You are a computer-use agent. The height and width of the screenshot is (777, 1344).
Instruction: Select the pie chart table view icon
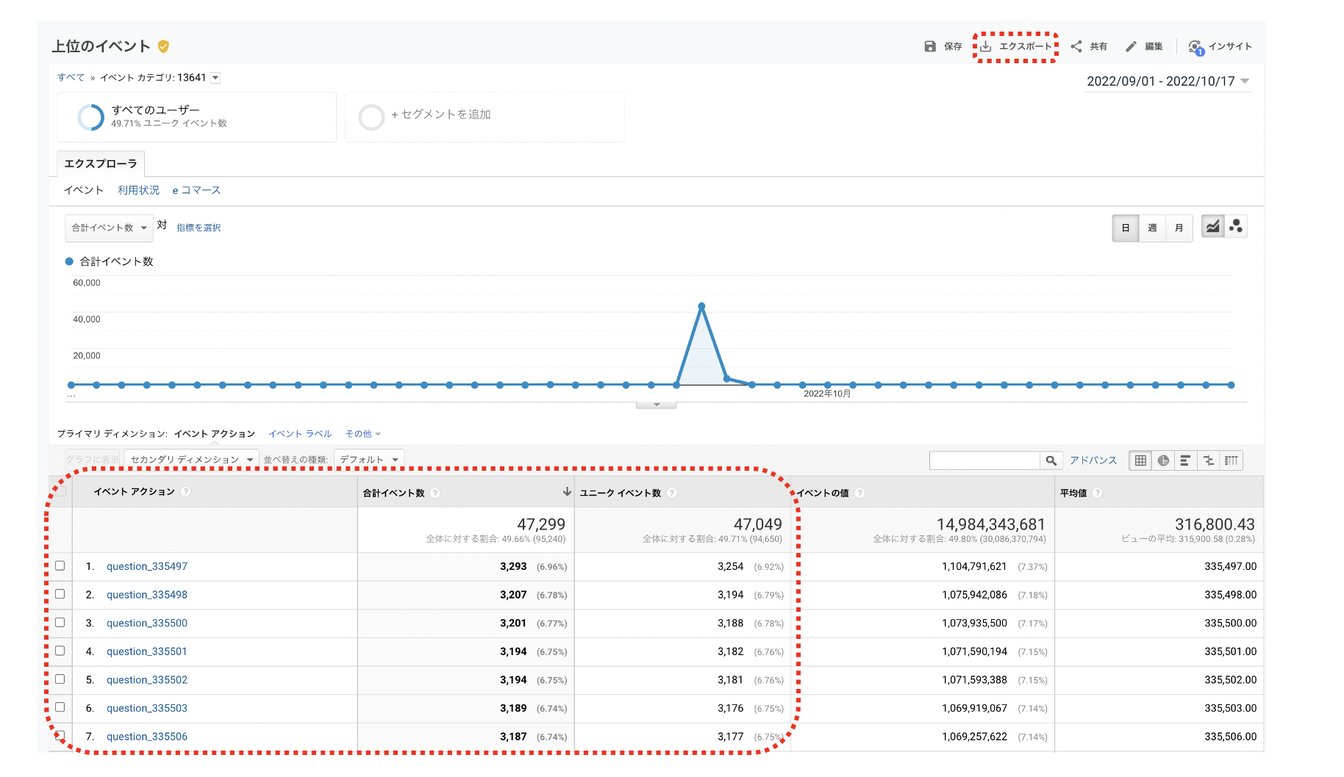(x=1163, y=460)
